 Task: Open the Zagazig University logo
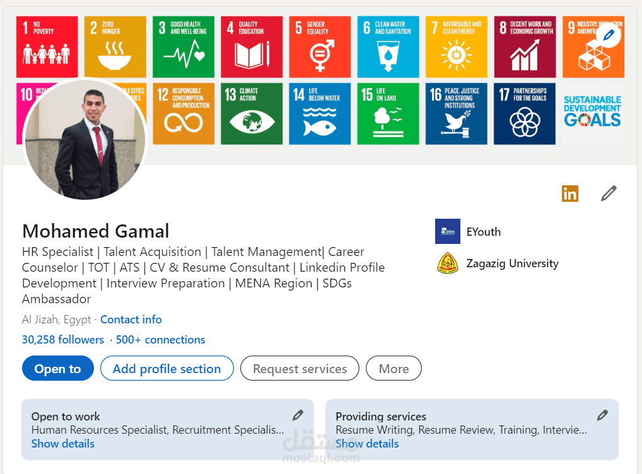click(448, 263)
